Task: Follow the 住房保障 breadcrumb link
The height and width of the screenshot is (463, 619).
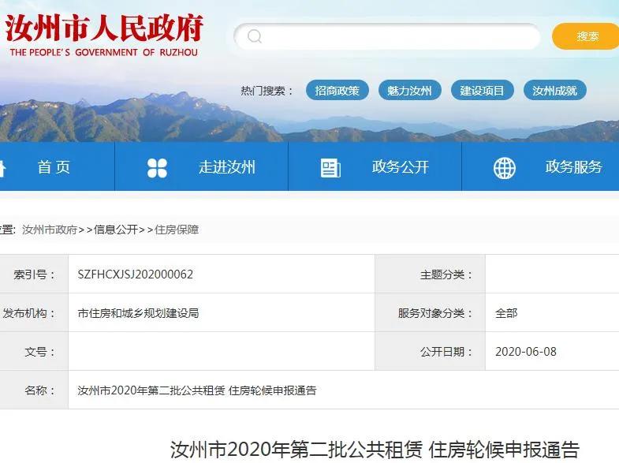Action: tap(177, 230)
